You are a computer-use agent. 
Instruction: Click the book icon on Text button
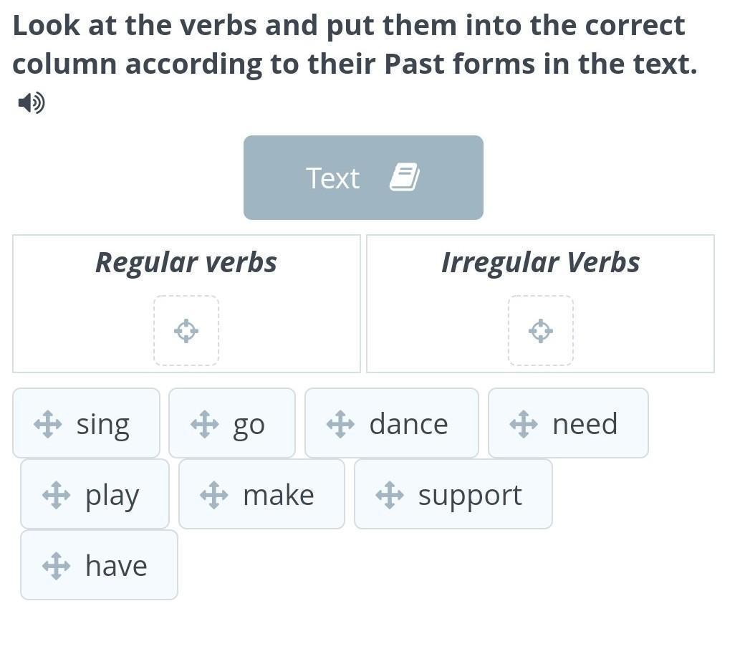click(405, 178)
